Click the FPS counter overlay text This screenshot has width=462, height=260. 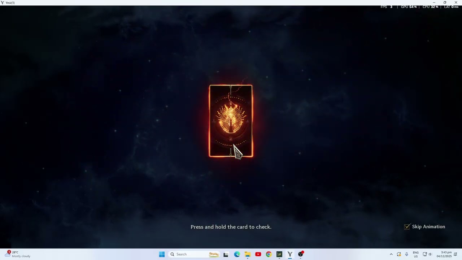coord(387,7)
